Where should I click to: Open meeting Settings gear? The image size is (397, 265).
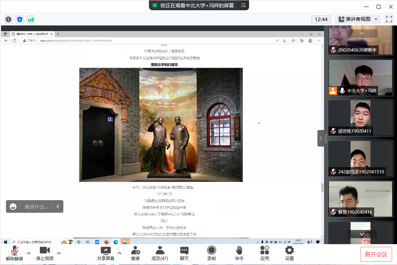[x=290, y=253]
